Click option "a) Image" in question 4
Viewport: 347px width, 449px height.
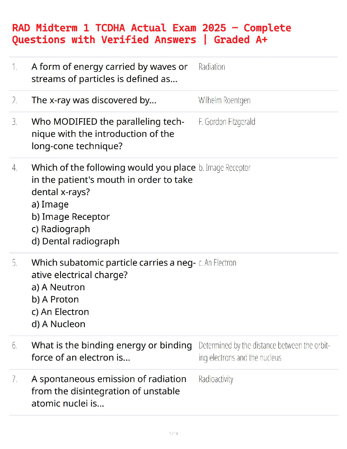click(x=50, y=204)
